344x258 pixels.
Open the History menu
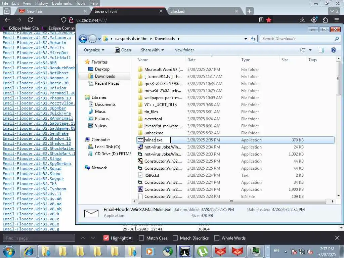41,3
